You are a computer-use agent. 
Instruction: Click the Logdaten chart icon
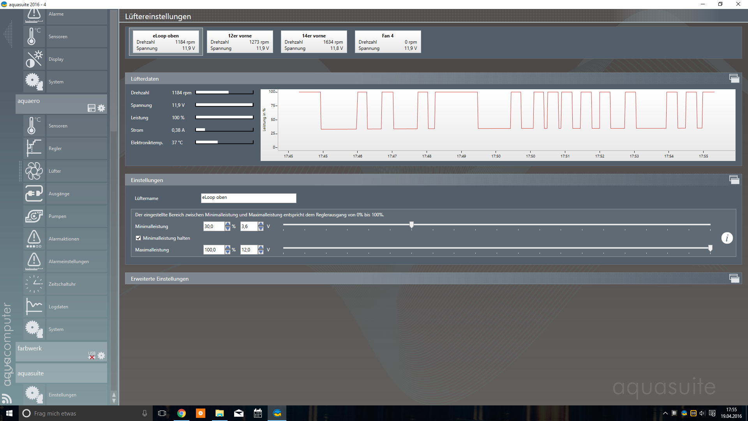click(34, 307)
